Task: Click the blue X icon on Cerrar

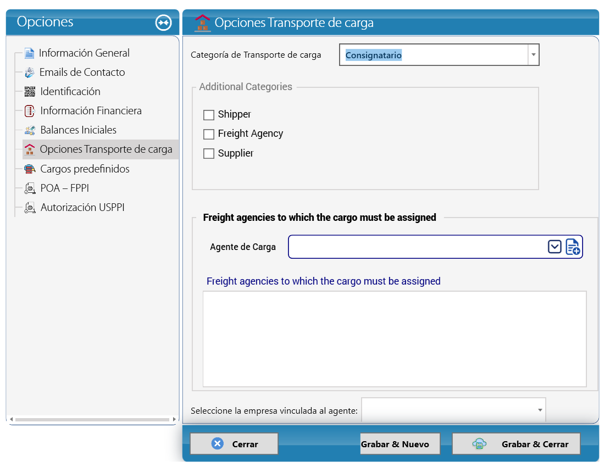Action: click(218, 443)
